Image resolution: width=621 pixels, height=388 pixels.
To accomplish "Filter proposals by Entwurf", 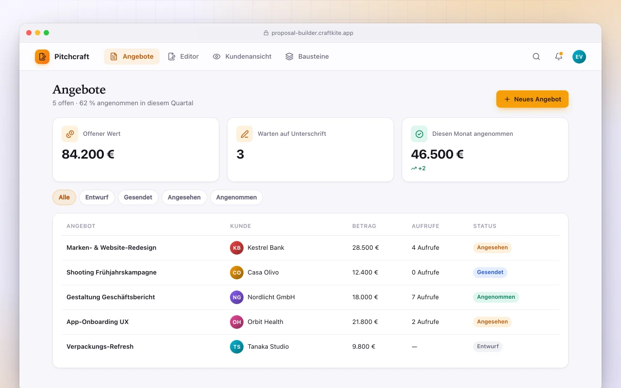I will click(97, 197).
